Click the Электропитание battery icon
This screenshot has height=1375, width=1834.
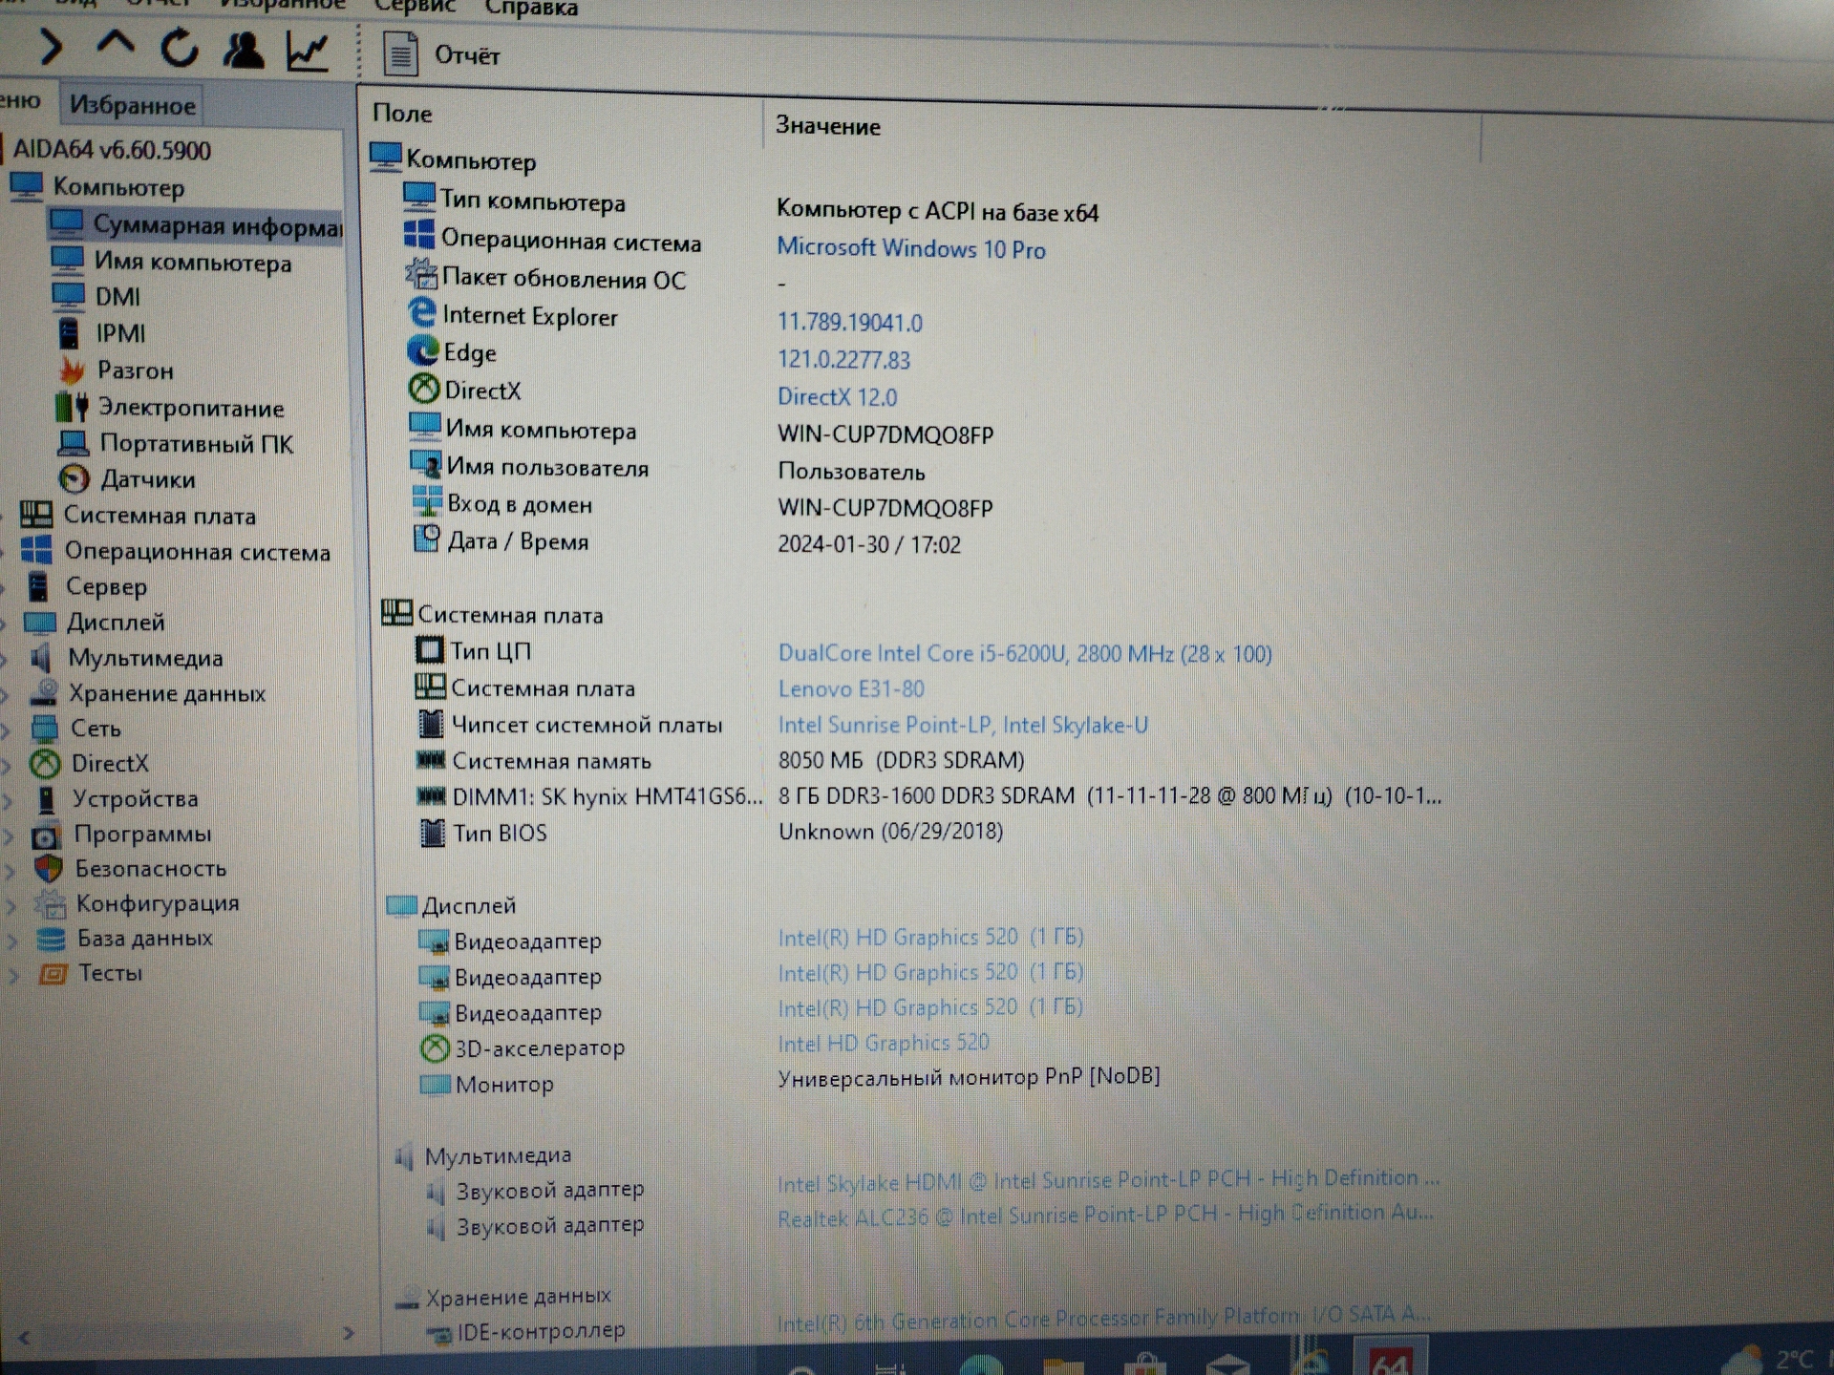(x=72, y=407)
